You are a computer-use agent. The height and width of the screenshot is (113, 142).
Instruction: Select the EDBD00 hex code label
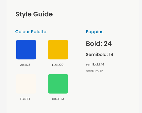[58, 65]
